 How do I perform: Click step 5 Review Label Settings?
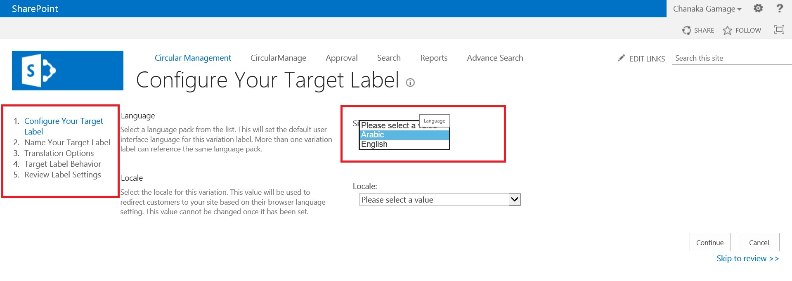[63, 175]
